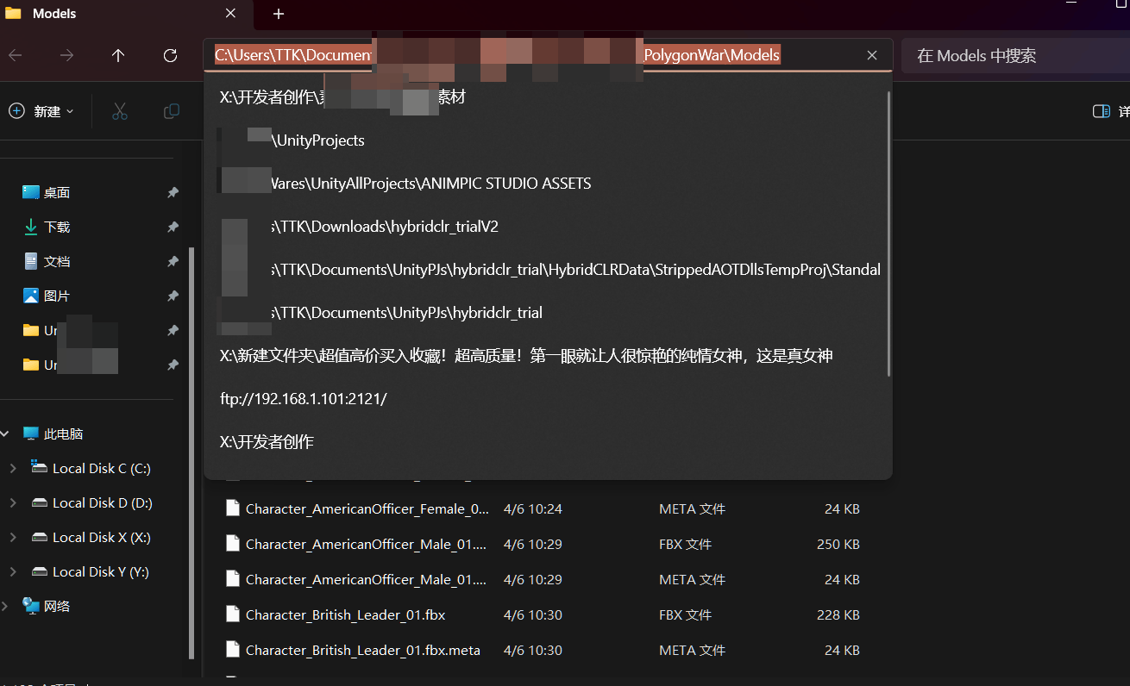Clear the address bar using the X button

pyautogui.click(x=871, y=54)
